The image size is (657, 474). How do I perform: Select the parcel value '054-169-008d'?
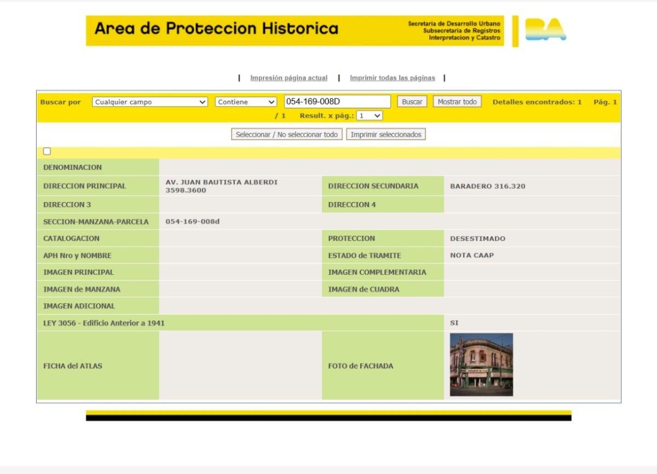[x=193, y=222]
